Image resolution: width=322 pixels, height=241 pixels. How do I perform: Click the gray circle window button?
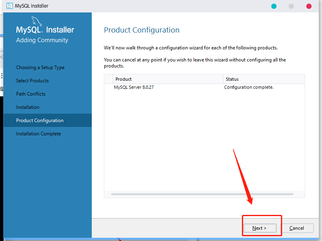tap(291, 6)
